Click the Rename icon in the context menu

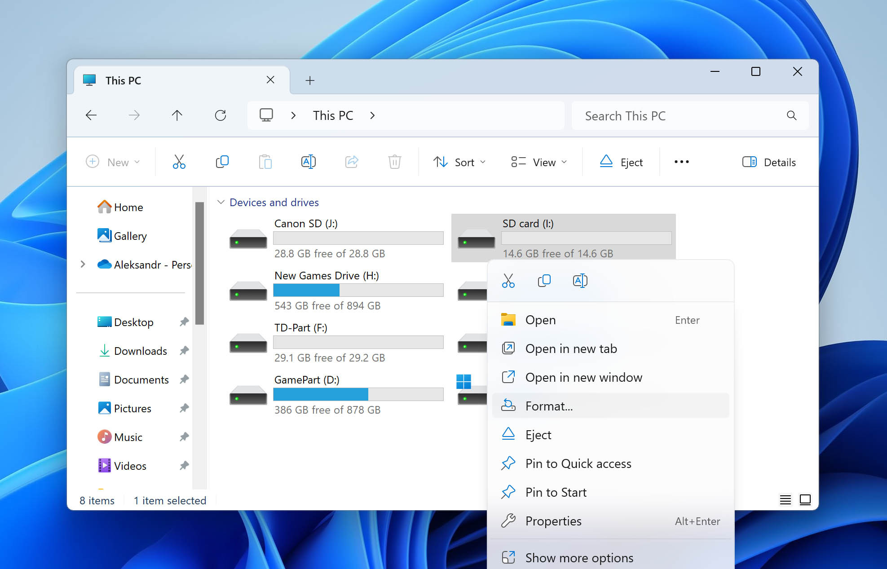[x=580, y=281]
